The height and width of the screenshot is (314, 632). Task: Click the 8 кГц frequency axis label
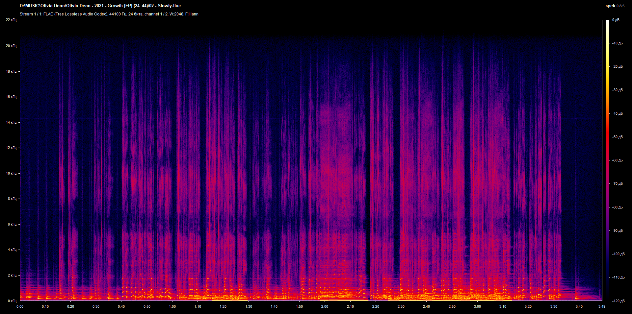click(x=12, y=199)
